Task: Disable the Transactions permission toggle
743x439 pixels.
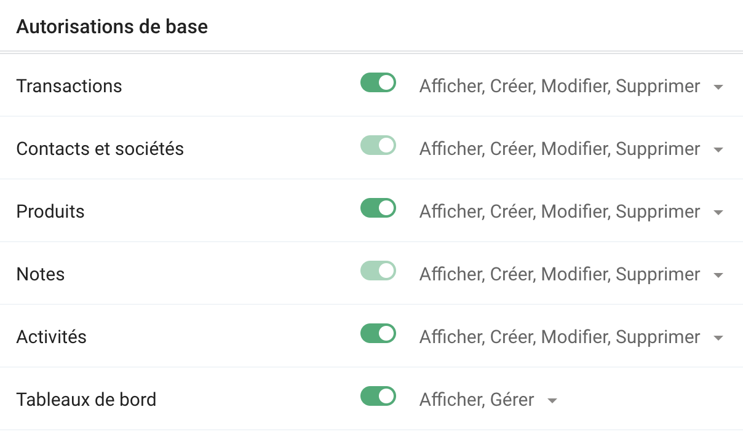Action: (x=378, y=83)
